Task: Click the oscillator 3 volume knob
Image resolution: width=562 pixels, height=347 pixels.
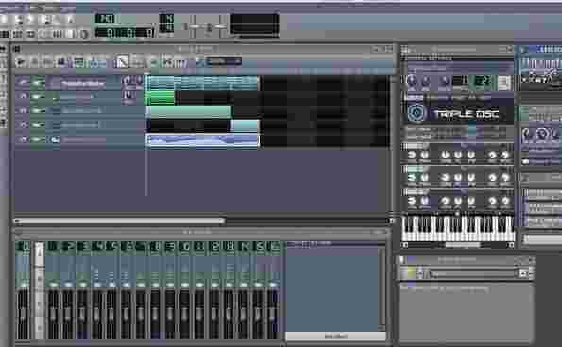Action: coord(412,201)
